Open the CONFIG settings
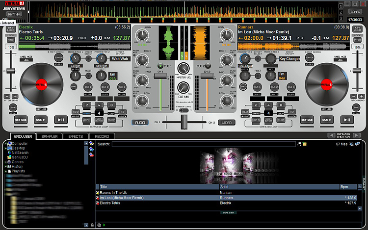This screenshot has width=368, height=230. coord(355,12)
